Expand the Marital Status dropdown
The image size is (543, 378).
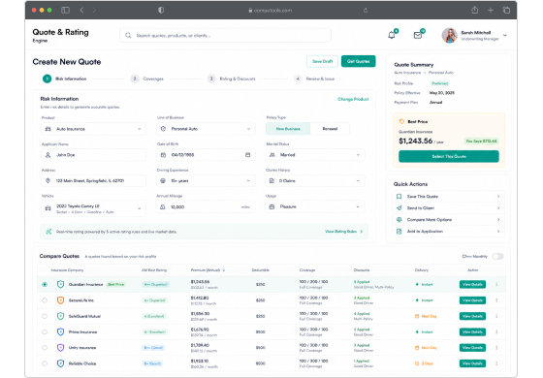[315, 155]
